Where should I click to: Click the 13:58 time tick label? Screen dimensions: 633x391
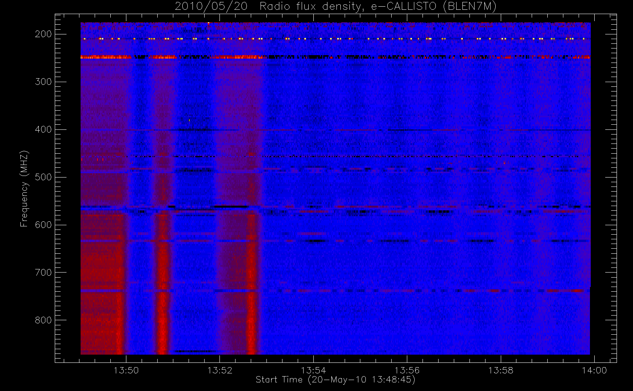(x=501, y=370)
